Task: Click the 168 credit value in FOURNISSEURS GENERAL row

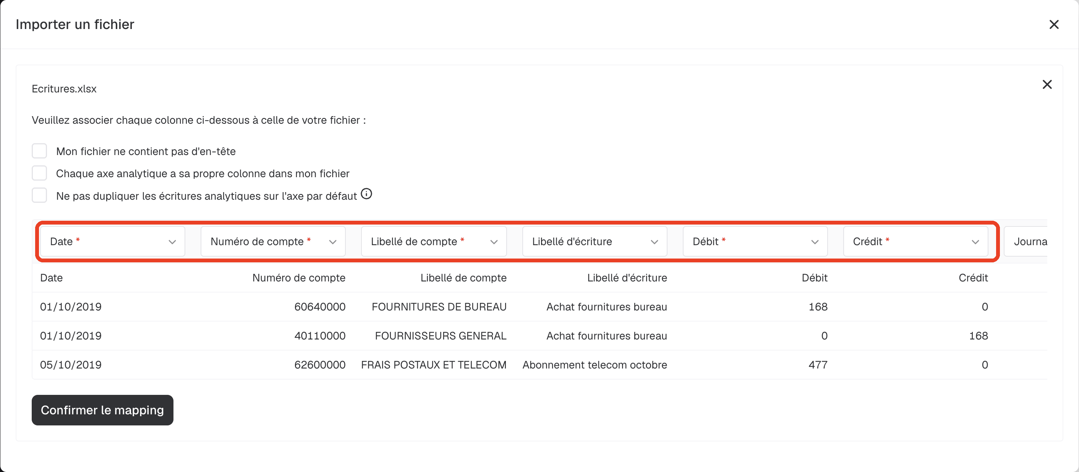Action: (979, 335)
